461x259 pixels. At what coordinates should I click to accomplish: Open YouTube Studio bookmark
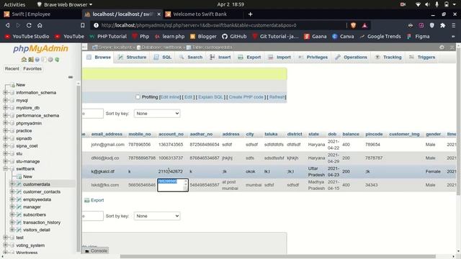tap(27, 37)
